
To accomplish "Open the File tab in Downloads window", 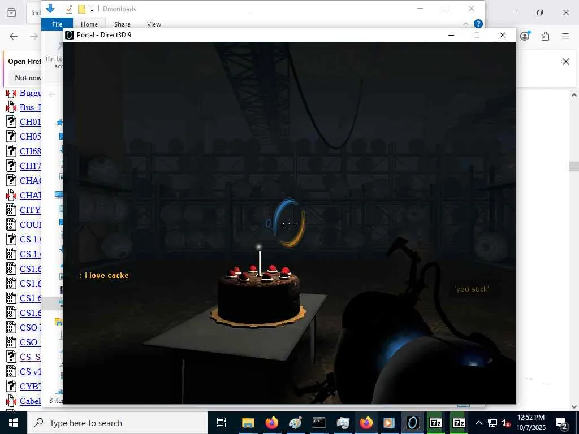I will [57, 24].
